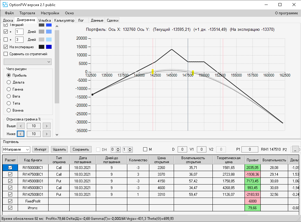
Task: Click the 'D' value input field
Action: tap(182, 149)
